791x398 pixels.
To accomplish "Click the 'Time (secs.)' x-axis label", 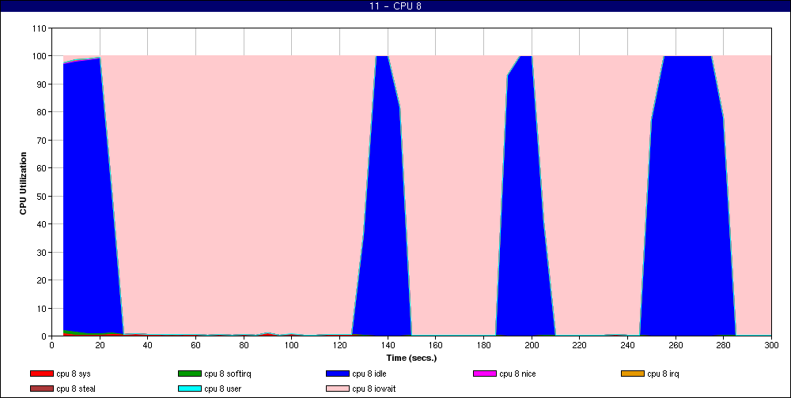I will pyautogui.click(x=411, y=359).
